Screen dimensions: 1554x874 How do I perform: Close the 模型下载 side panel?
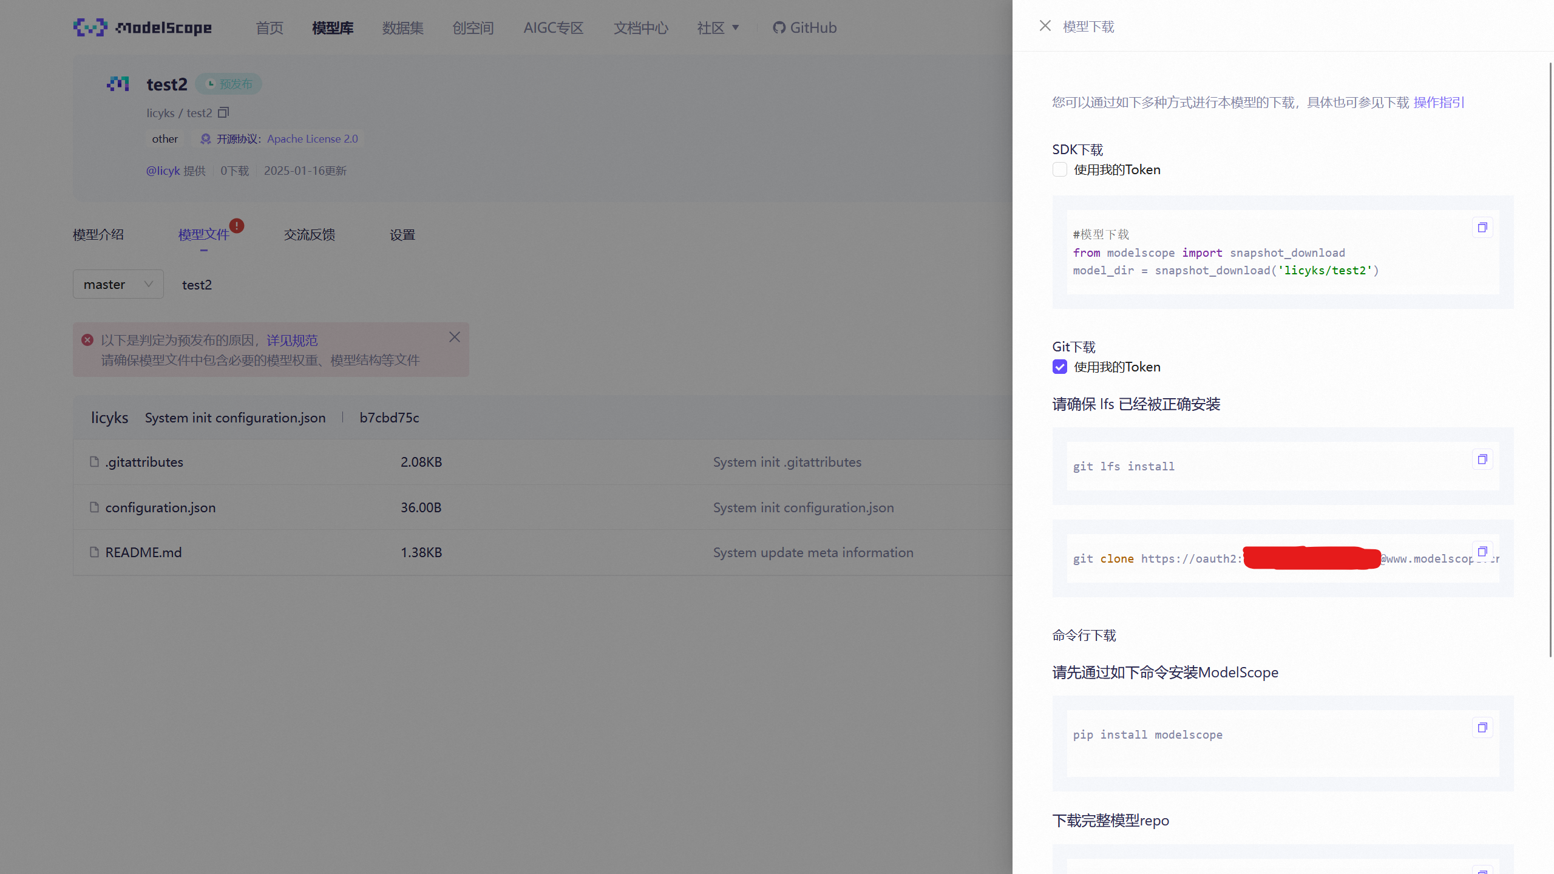(x=1045, y=26)
